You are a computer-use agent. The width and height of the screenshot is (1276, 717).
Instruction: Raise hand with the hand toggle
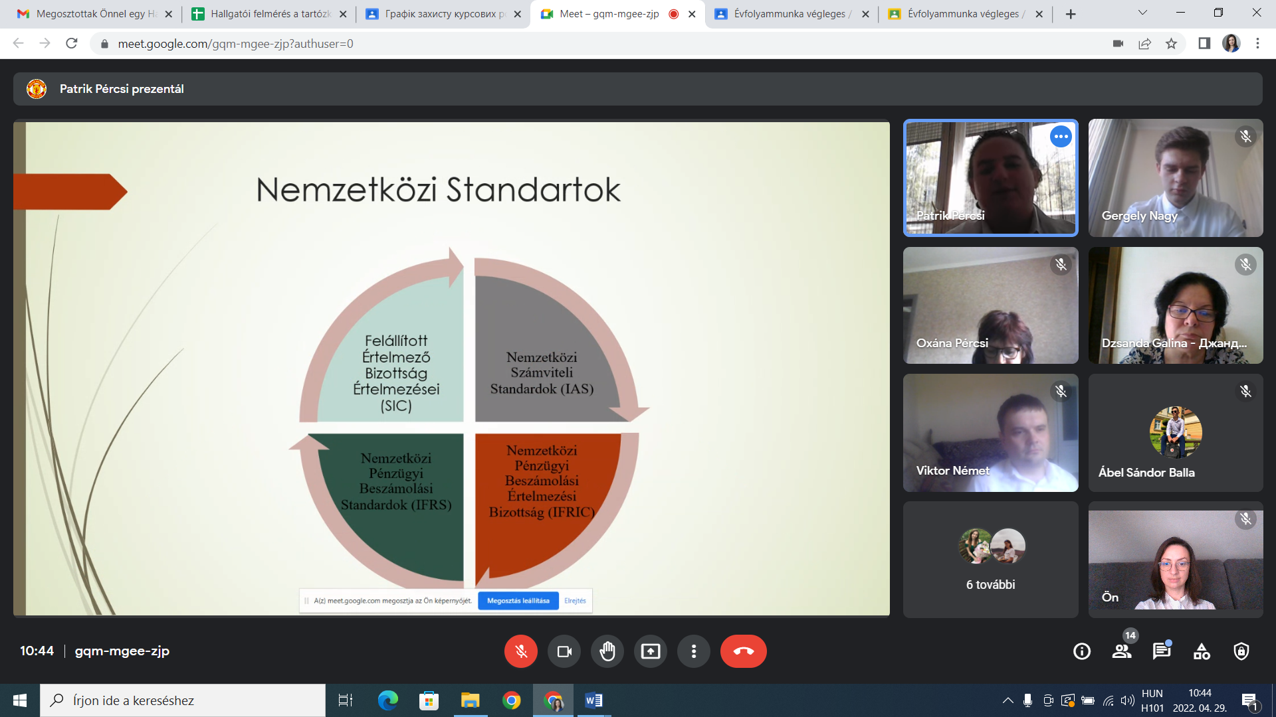[607, 651]
